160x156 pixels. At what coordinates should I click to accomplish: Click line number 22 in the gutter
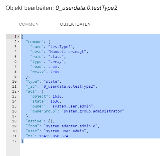point(14,141)
